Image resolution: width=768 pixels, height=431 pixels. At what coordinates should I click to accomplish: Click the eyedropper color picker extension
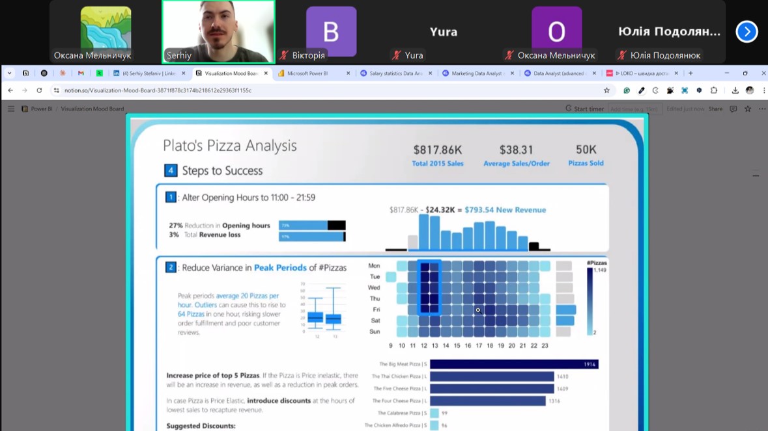[x=641, y=91]
